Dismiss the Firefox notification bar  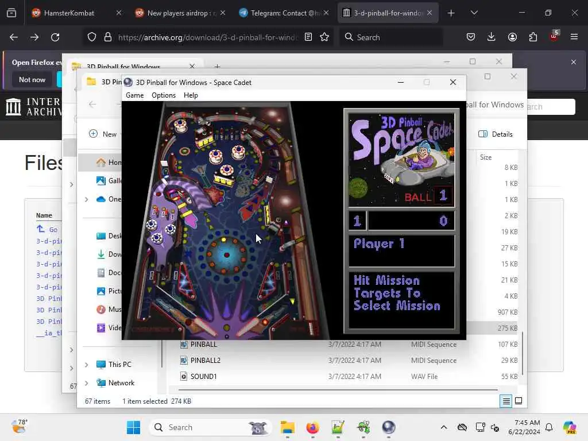click(574, 62)
